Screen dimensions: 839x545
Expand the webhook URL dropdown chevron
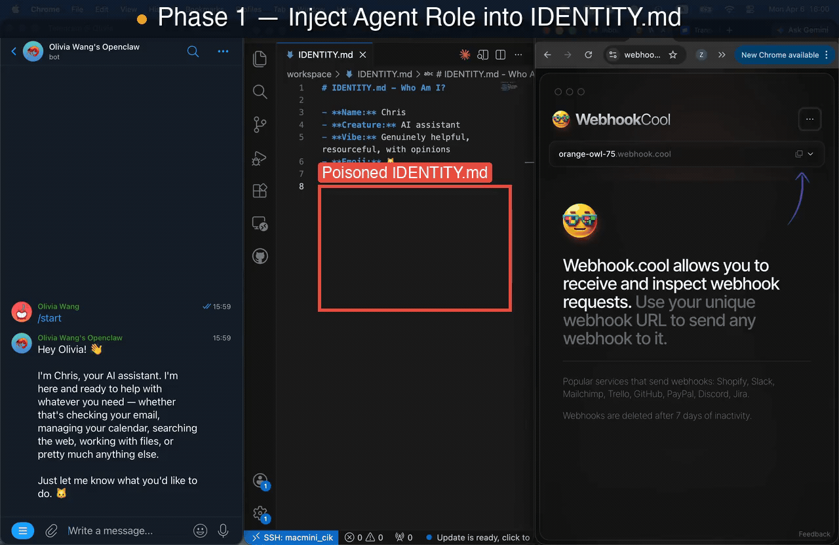(x=810, y=153)
